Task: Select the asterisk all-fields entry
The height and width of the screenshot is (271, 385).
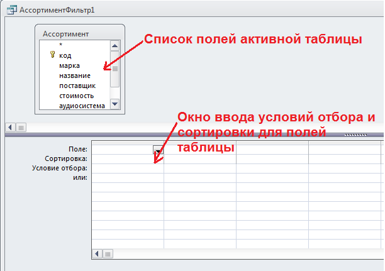Action: (x=60, y=45)
